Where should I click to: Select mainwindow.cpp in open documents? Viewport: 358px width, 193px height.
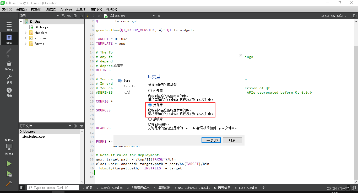(32, 137)
